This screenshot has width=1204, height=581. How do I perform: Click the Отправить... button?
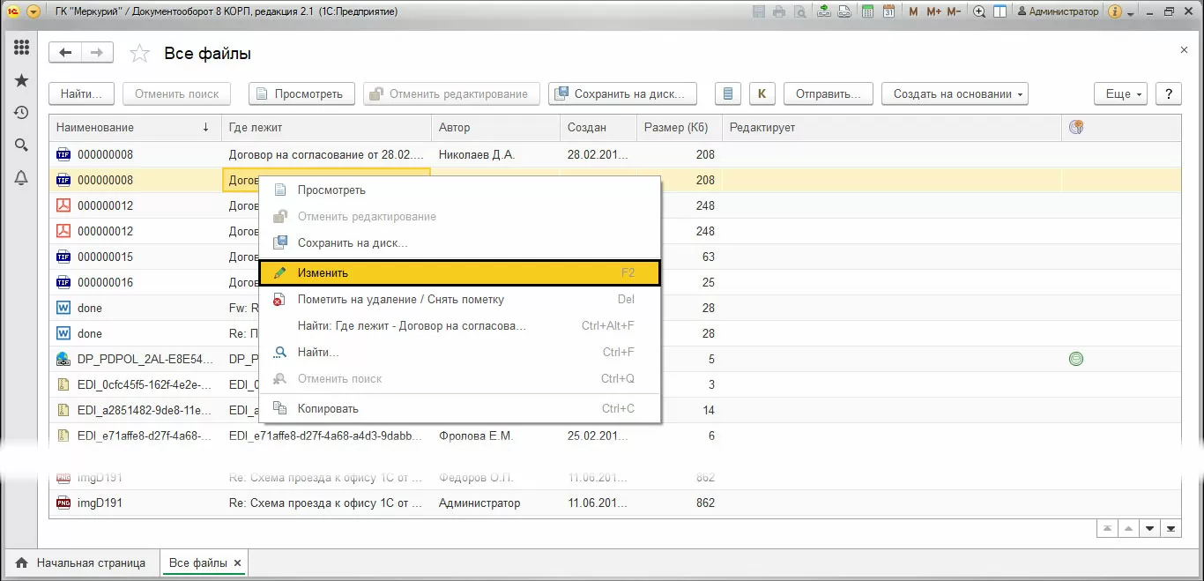click(829, 93)
